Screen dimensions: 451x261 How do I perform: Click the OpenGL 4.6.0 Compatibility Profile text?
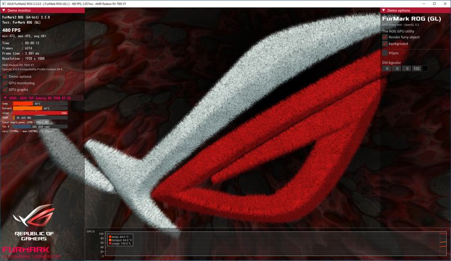[x=32, y=69]
